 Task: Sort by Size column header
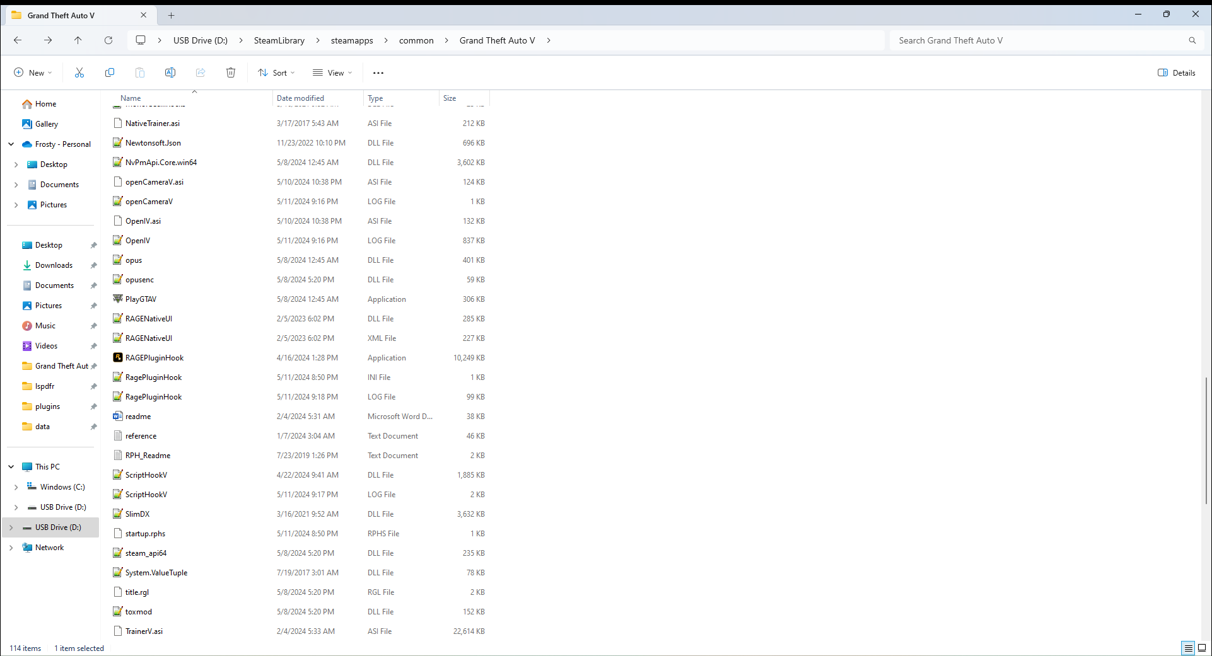(x=450, y=98)
